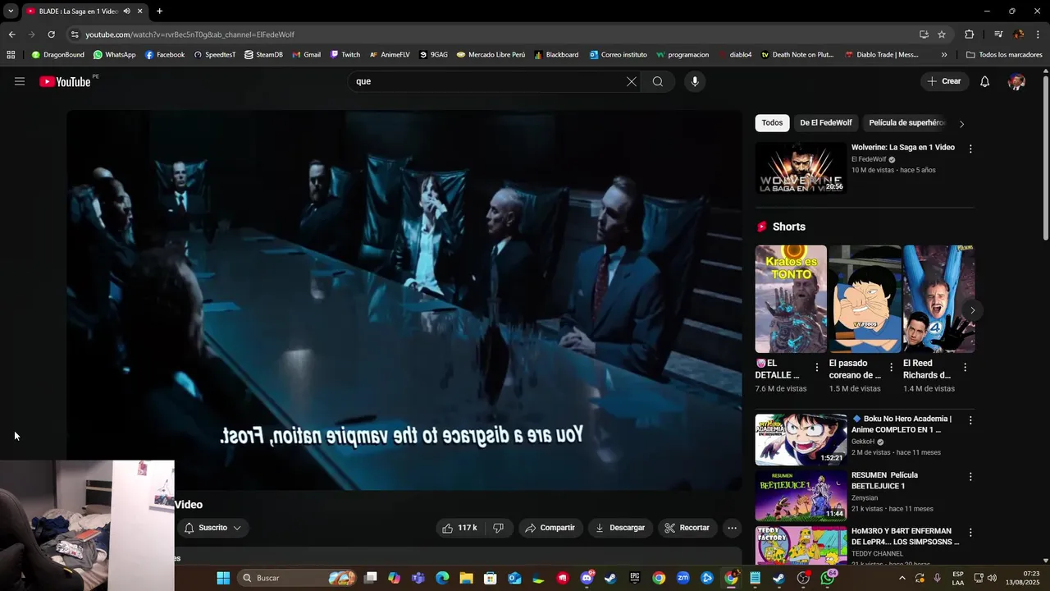The width and height of the screenshot is (1050, 591).
Task: Open the Twitch bookmark
Action: coord(345,55)
